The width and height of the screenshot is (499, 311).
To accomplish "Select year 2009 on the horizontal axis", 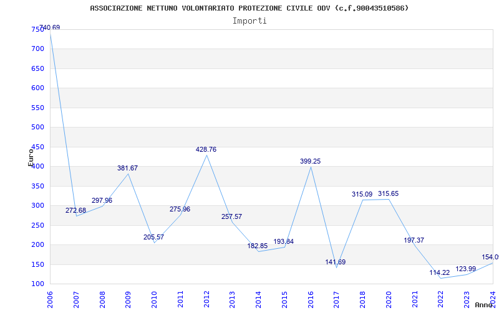I will point(129,297).
